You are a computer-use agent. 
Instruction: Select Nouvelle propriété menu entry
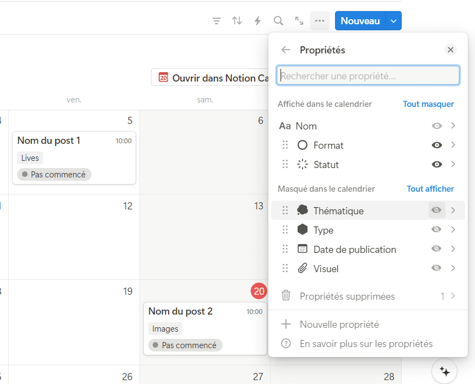click(x=339, y=324)
